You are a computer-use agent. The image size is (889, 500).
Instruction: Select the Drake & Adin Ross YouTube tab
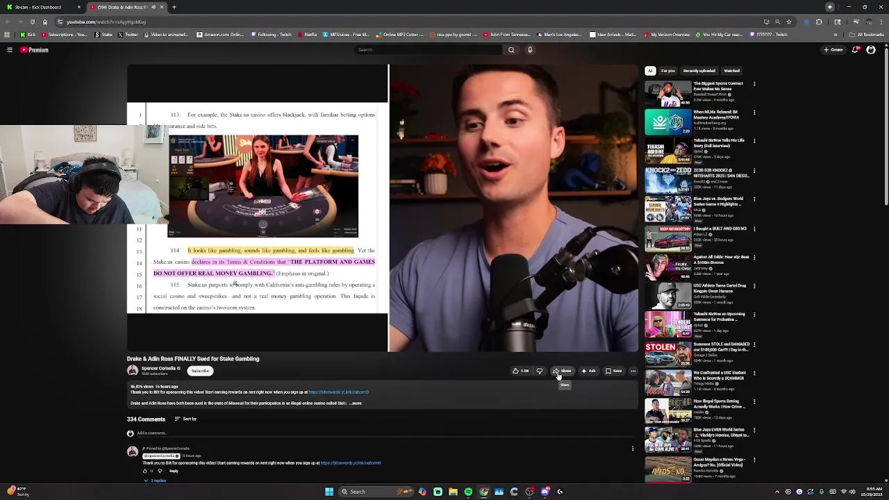click(122, 7)
